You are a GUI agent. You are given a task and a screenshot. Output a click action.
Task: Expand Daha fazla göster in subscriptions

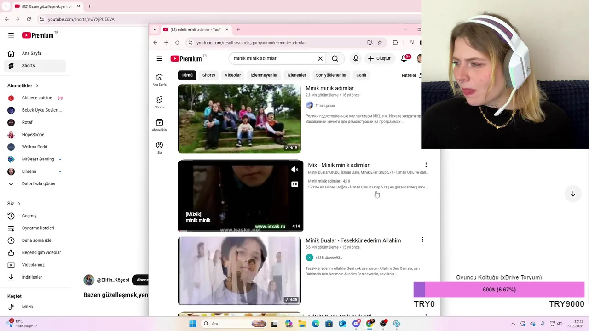click(x=35, y=183)
